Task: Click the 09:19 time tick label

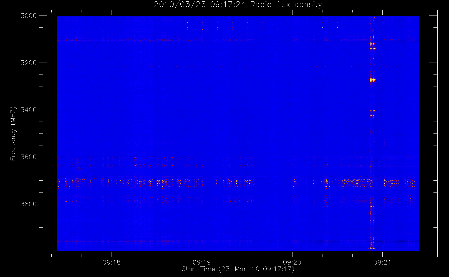Action: (x=202, y=262)
